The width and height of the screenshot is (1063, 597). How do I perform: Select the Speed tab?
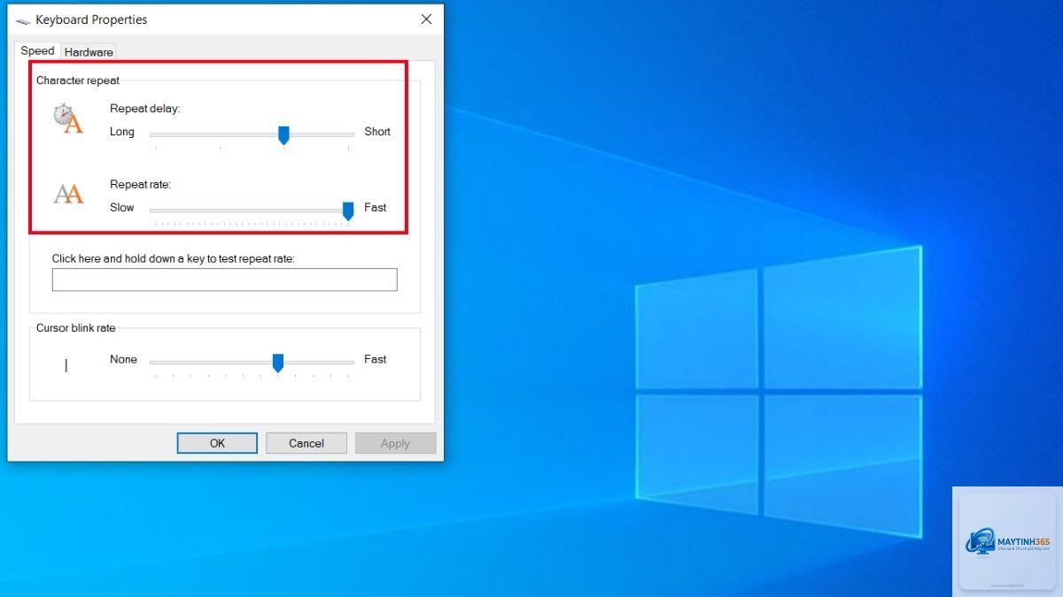tap(38, 50)
